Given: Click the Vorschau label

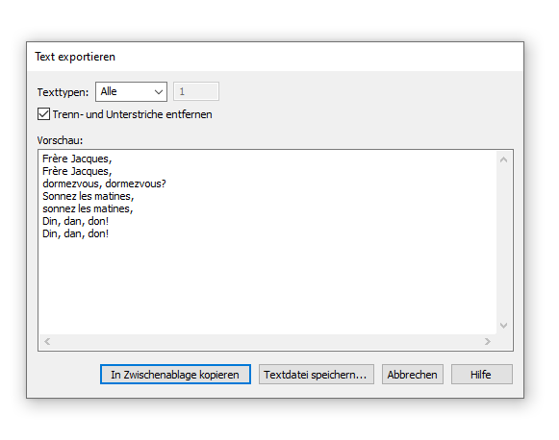Looking at the screenshot, I should point(60,140).
